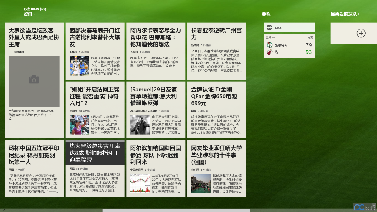Click the NBA basketball icon
377x212 pixels.
269,28
